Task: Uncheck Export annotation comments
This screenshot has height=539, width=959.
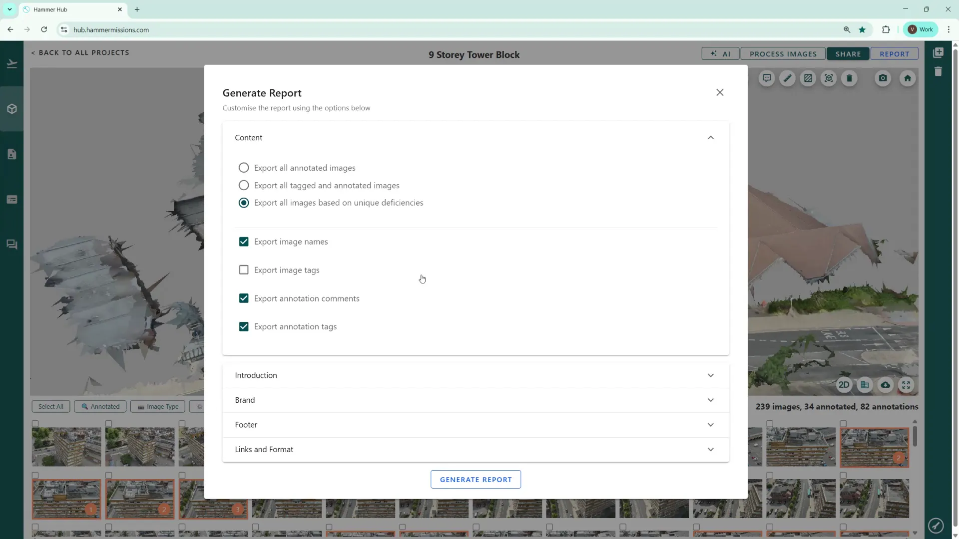Action: (x=244, y=298)
